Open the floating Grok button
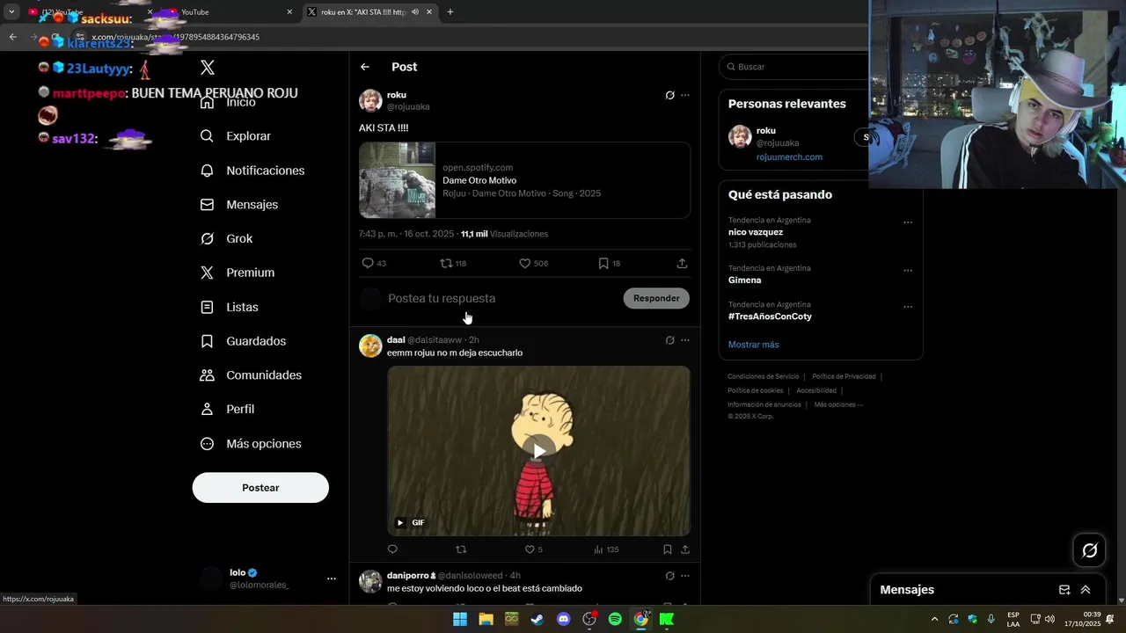 (x=1090, y=550)
